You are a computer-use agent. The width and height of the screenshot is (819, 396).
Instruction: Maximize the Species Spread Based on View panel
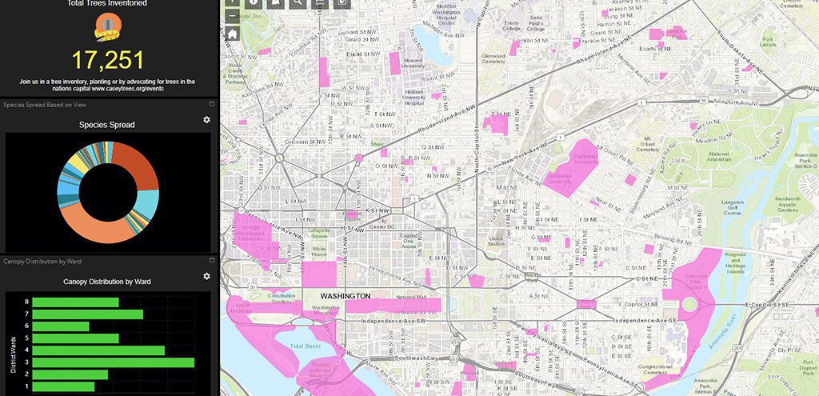[211, 104]
